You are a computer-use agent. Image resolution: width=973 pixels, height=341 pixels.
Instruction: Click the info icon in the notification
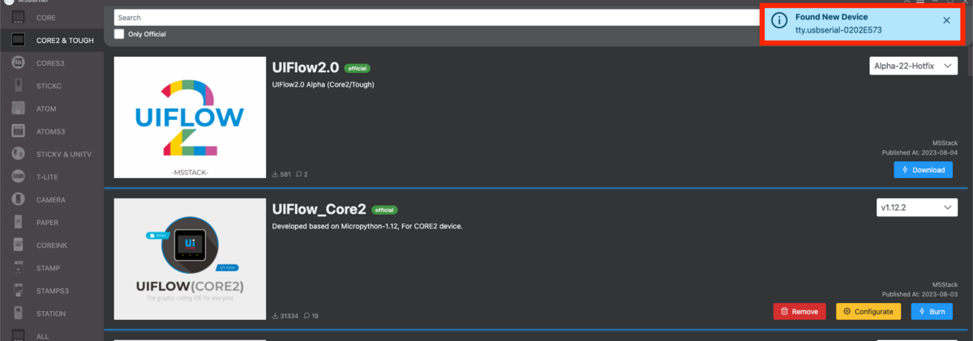(778, 22)
